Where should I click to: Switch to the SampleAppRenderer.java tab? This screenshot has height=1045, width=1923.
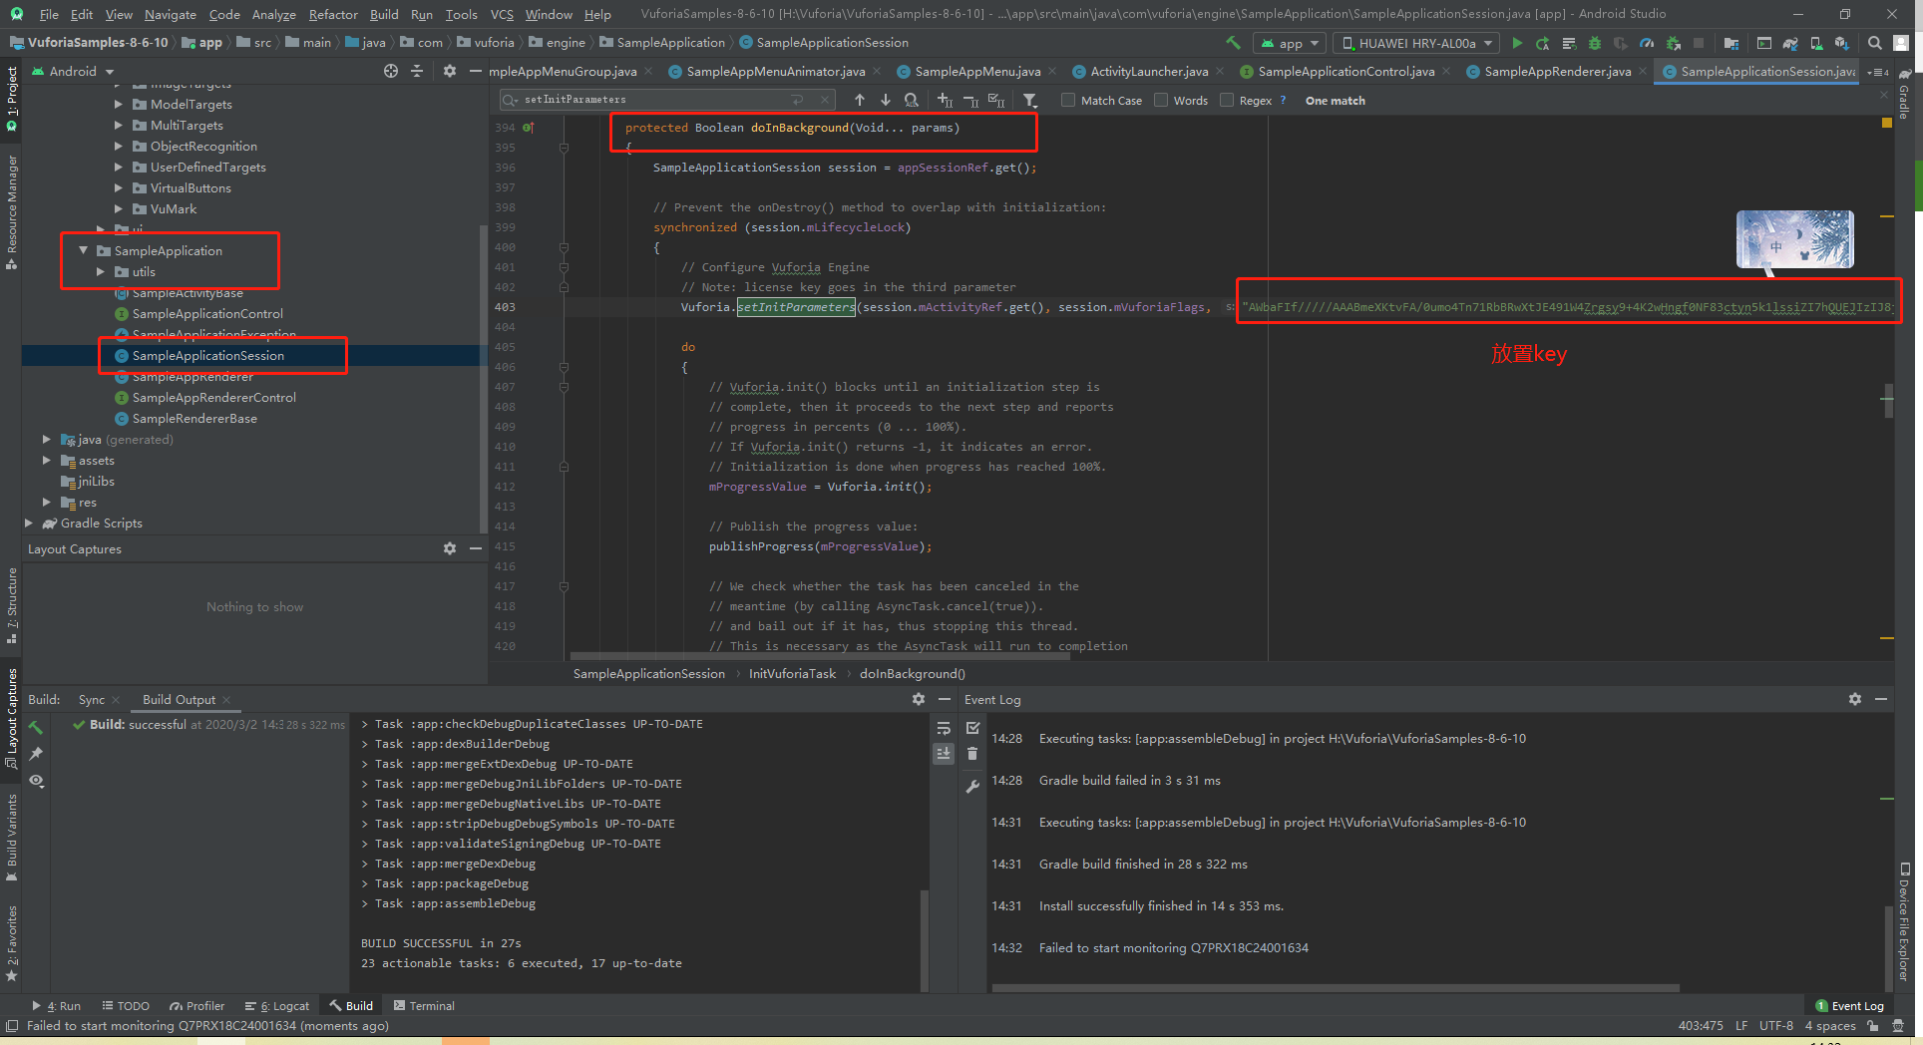pos(1556,71)
